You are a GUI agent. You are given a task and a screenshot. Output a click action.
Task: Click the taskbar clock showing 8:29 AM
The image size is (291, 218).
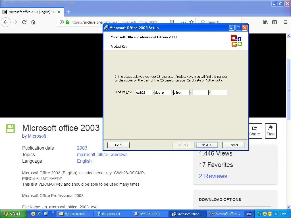click(x=280, y=214)
